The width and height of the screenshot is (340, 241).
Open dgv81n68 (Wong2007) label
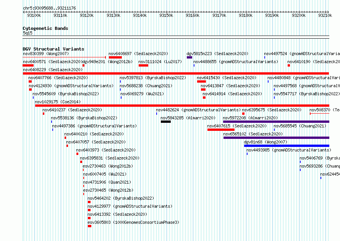(x=266, y=142)
